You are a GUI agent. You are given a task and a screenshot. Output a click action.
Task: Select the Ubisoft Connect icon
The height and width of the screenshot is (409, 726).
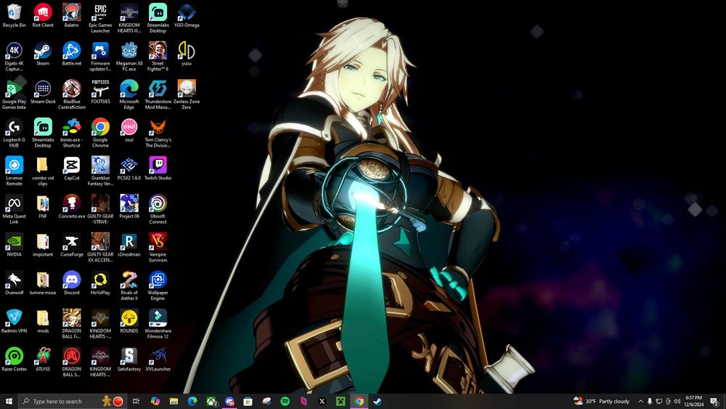(x=158, y=209)
